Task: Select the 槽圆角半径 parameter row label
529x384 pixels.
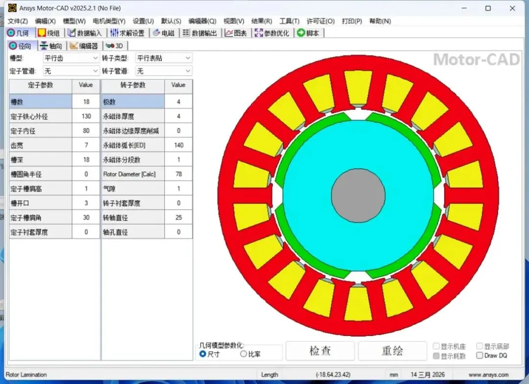Action: 41,174
